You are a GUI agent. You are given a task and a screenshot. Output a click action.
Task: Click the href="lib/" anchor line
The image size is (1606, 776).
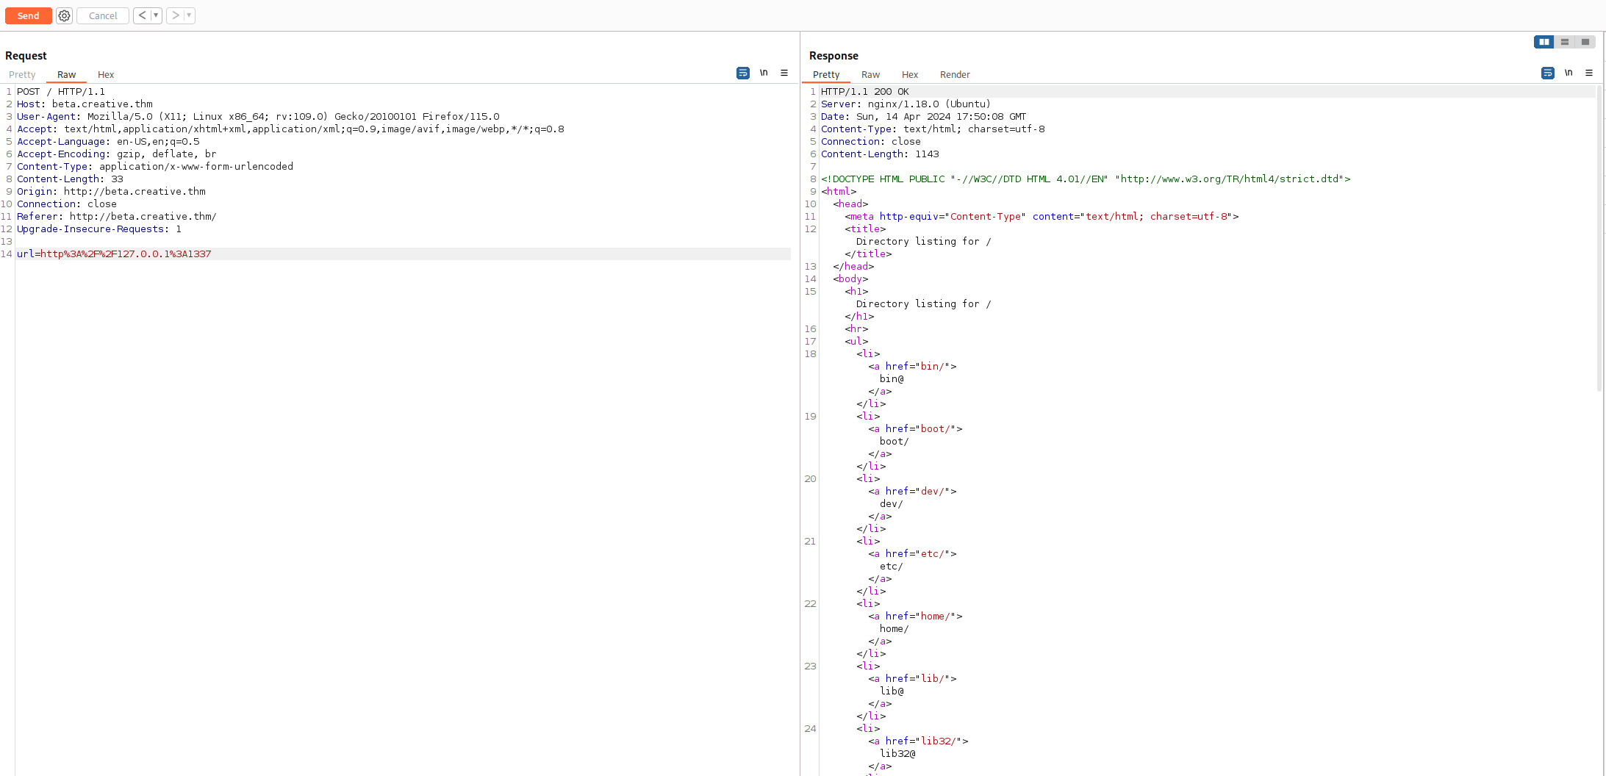pos(912,678)
